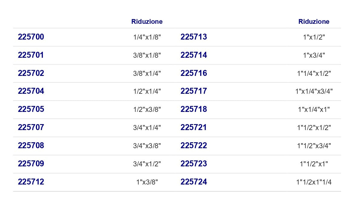Open product code 225723
Image resolution: width=353 pixels, height=211 pixels.
(194, 164)
